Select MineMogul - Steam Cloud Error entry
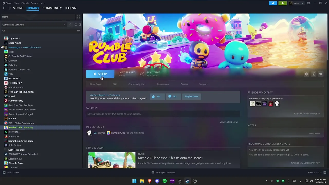The height and width of the screenshot is (185, 329). pos(25,47)
